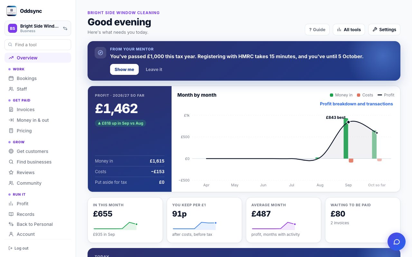Click the Profit legend line entry

click(386, 95)
